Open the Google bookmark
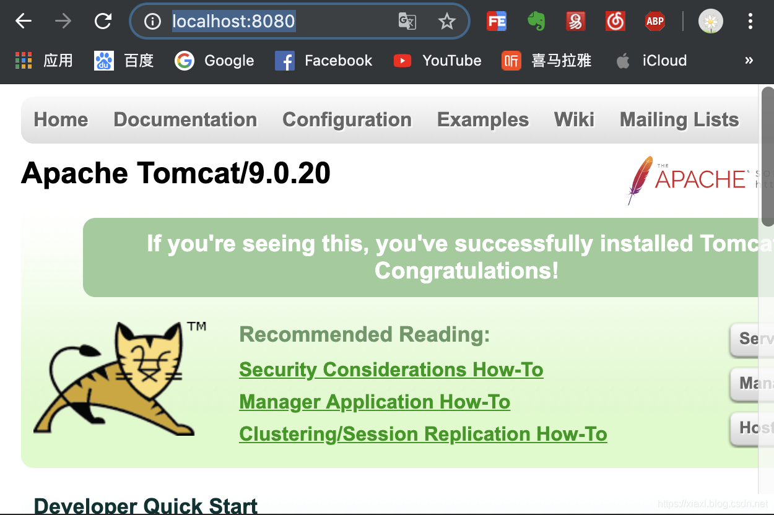The width and height of the screenshot is (774, 515). tap(214, 61)
